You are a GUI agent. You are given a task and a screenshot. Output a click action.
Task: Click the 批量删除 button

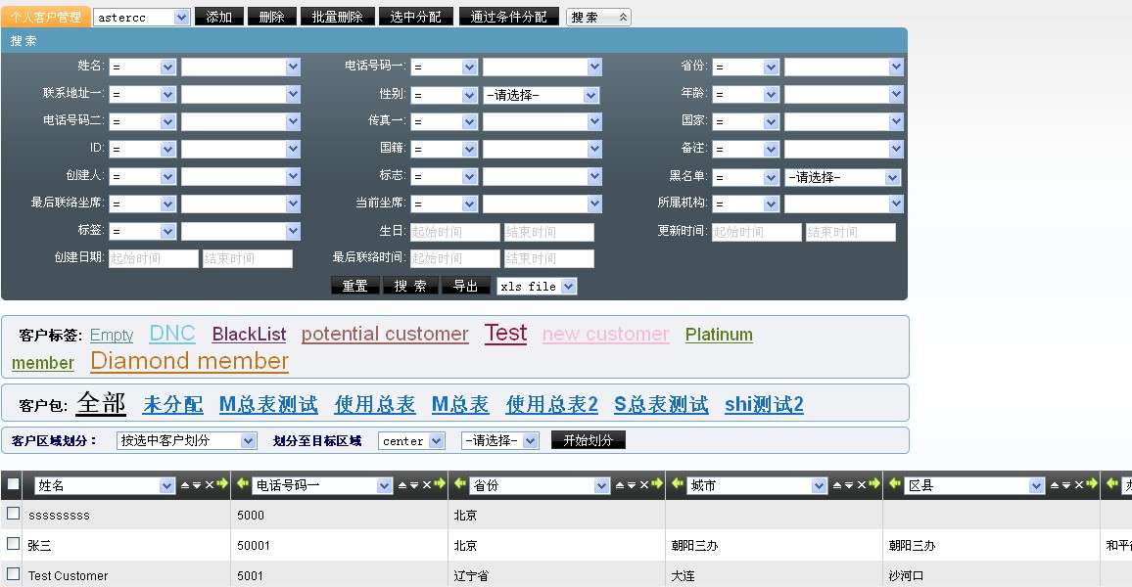(x=337, y=17)
